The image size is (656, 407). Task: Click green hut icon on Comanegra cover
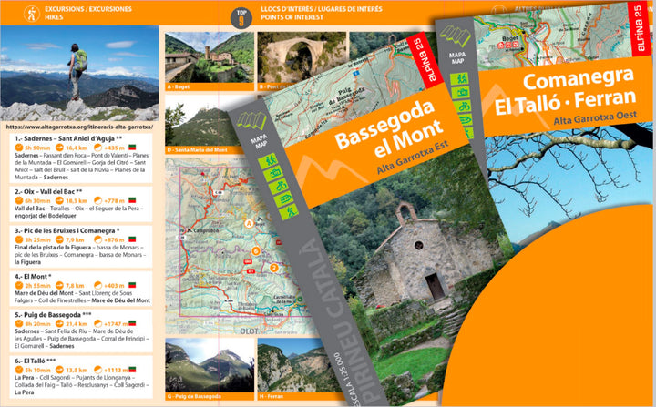461,93
